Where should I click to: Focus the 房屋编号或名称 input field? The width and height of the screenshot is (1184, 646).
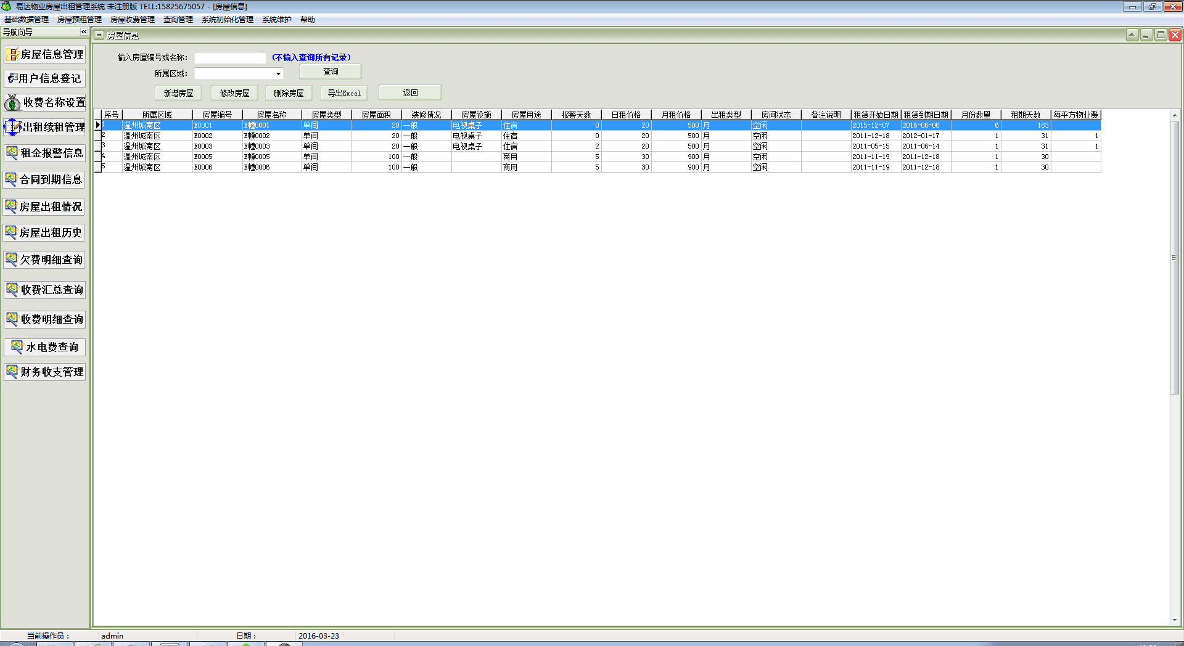click(230, 57)
